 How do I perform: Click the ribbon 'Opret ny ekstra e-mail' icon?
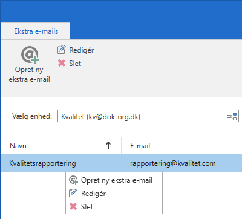click(30, 54)
